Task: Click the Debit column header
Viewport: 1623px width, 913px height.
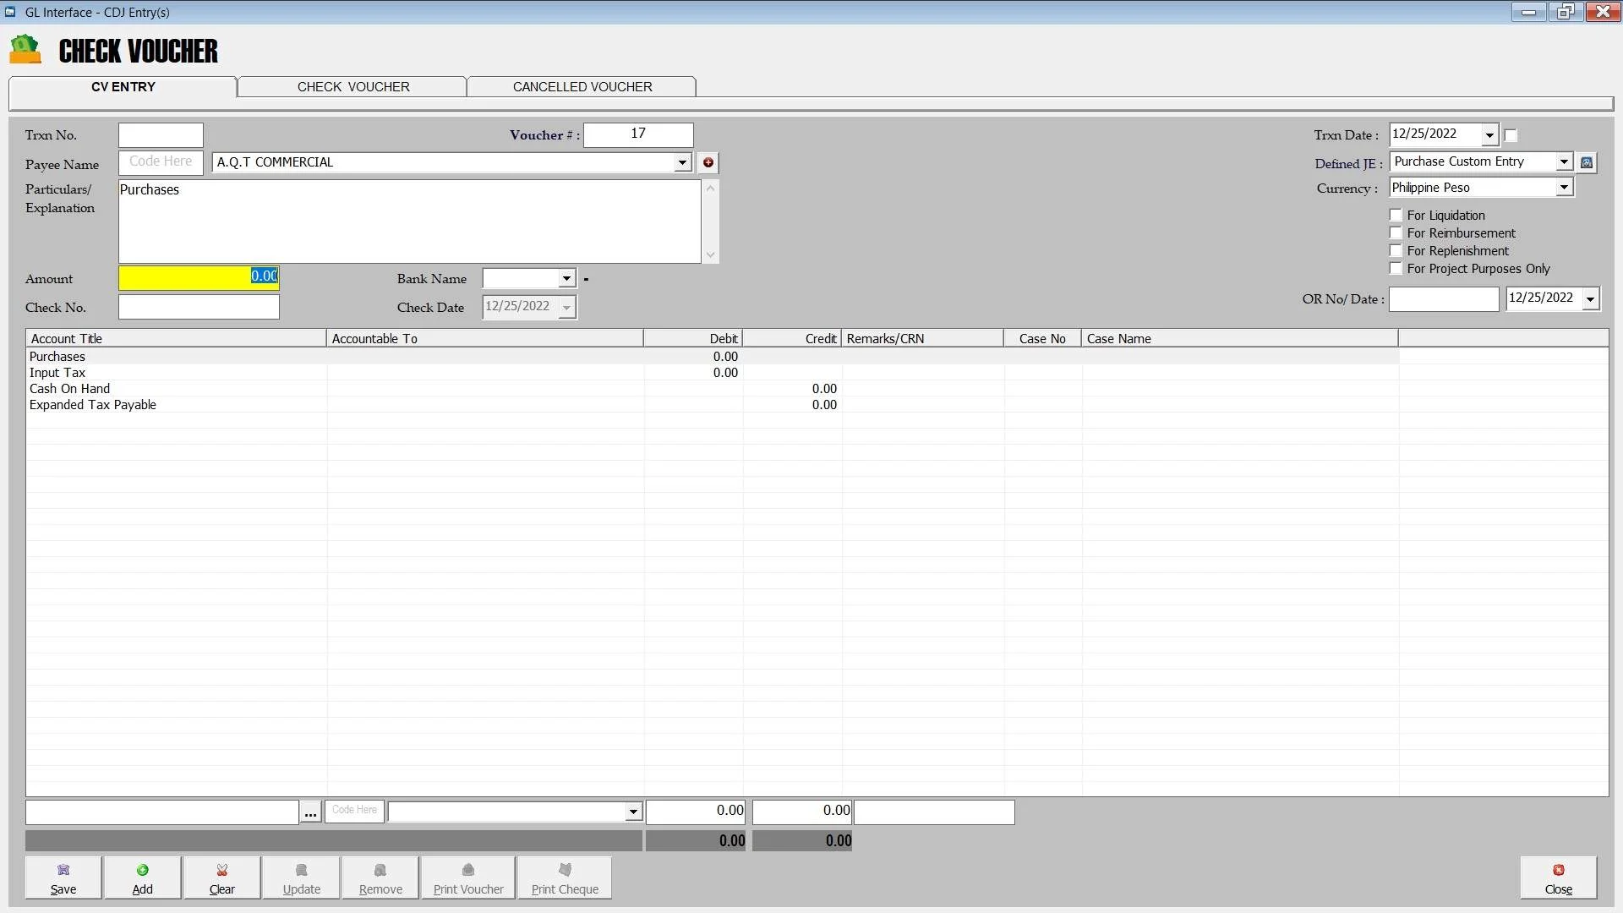Action: pyautogui.click(x=693, y=339)
